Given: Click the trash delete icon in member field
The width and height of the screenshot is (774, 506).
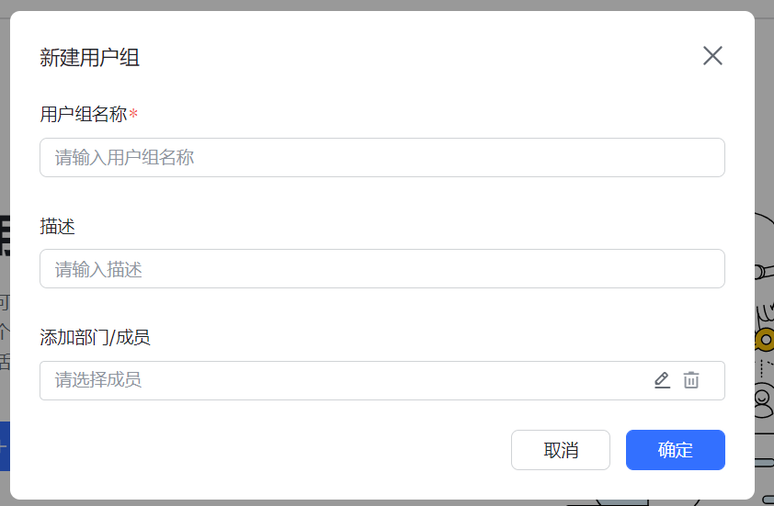Looking at the screenshot, I should click(691, 380).
